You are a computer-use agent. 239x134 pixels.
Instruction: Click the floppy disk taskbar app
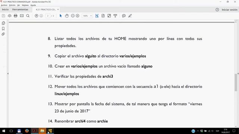[x=19, y=131]
